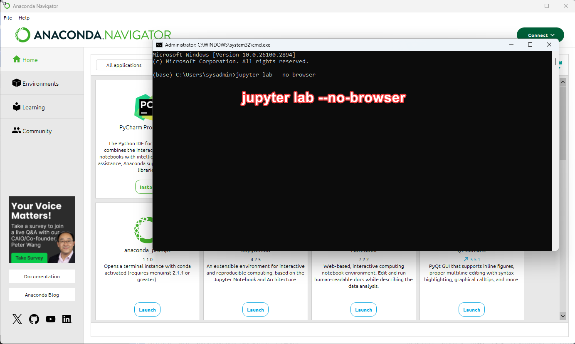This screenshot has height=344, width=575.
Task: Expand the Connect dropdown button
Action: tap(540, 35)
